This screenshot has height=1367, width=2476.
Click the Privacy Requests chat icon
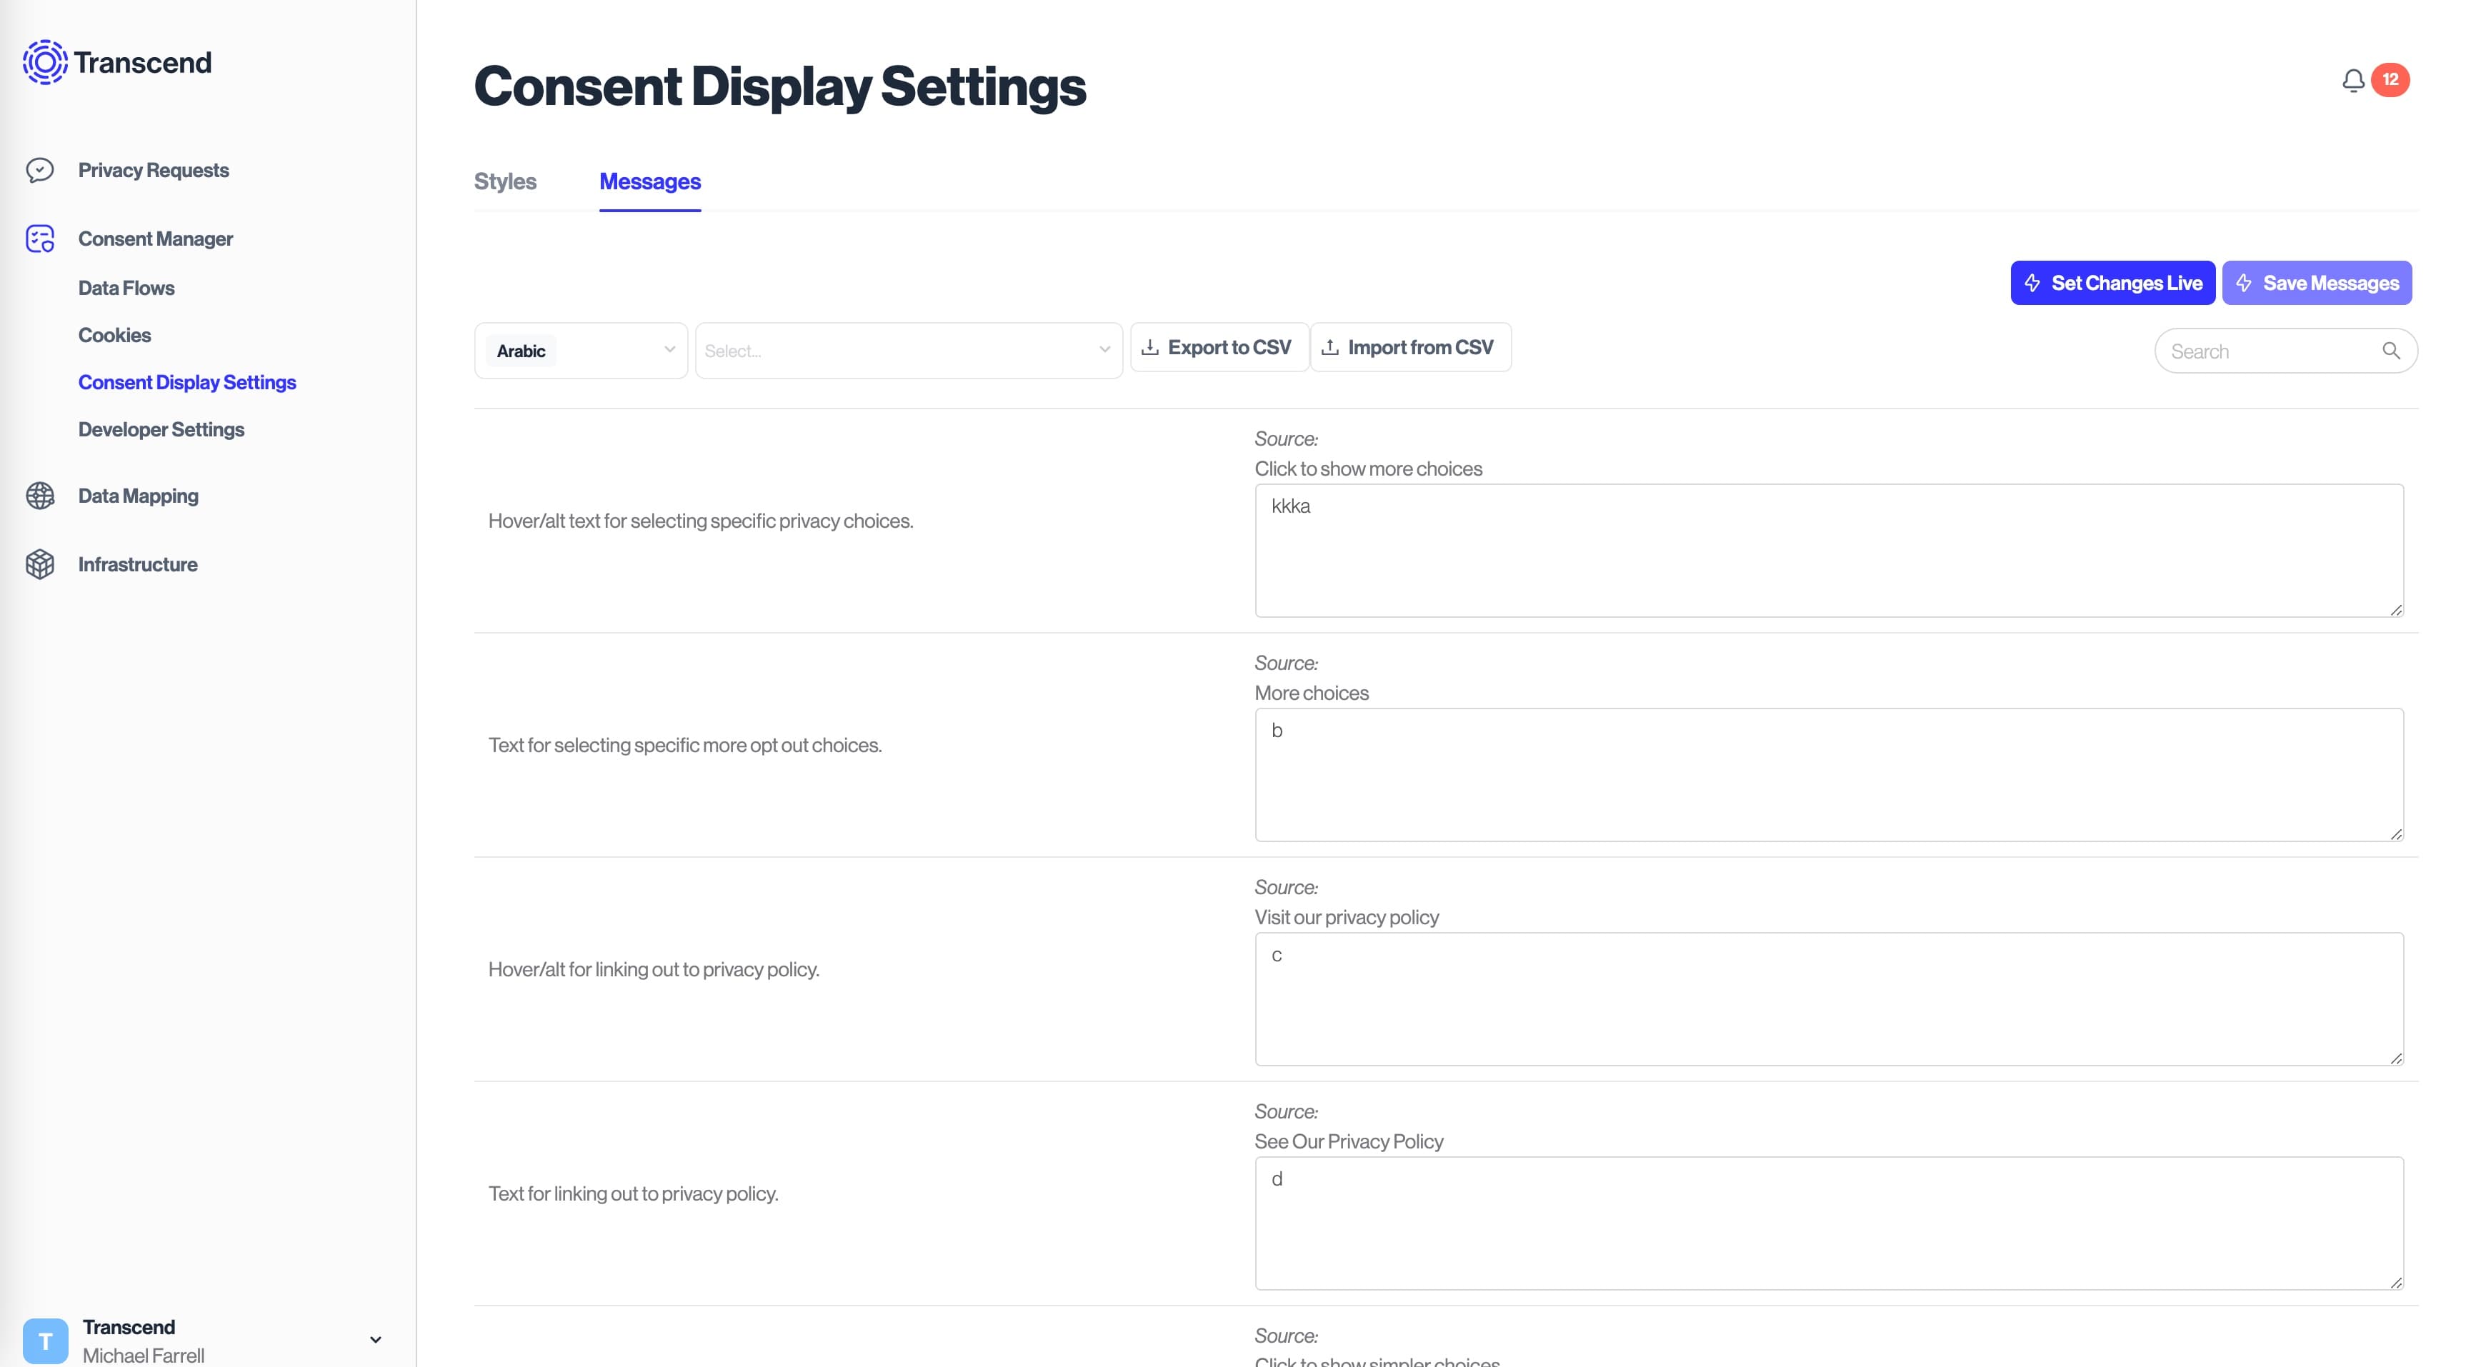pyautogui.click(x=39, y=170)
